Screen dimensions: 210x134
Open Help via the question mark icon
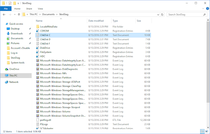point(207,9)
